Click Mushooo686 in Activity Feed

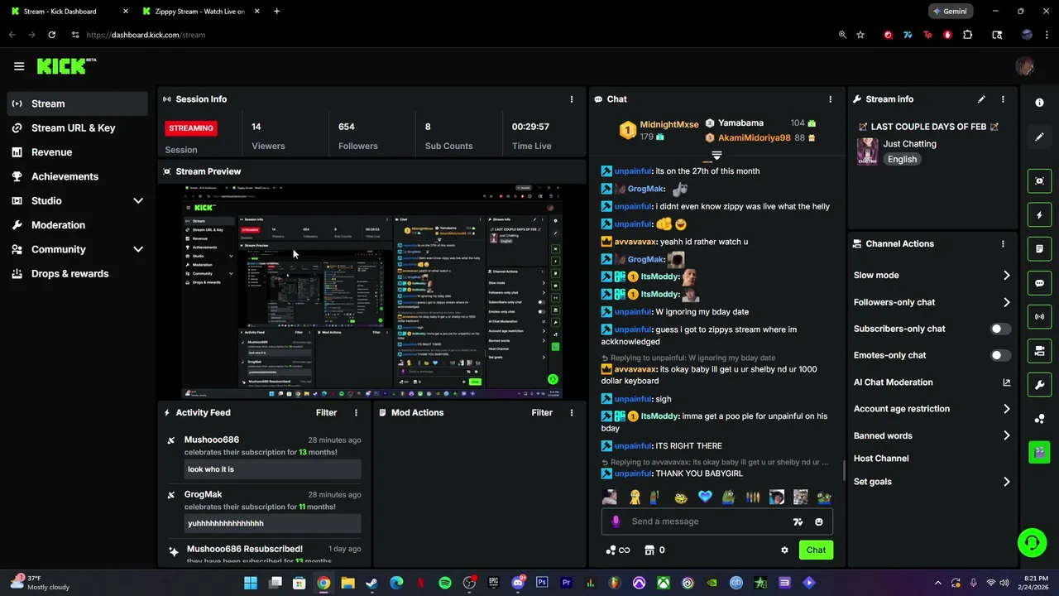click(212, 440)
